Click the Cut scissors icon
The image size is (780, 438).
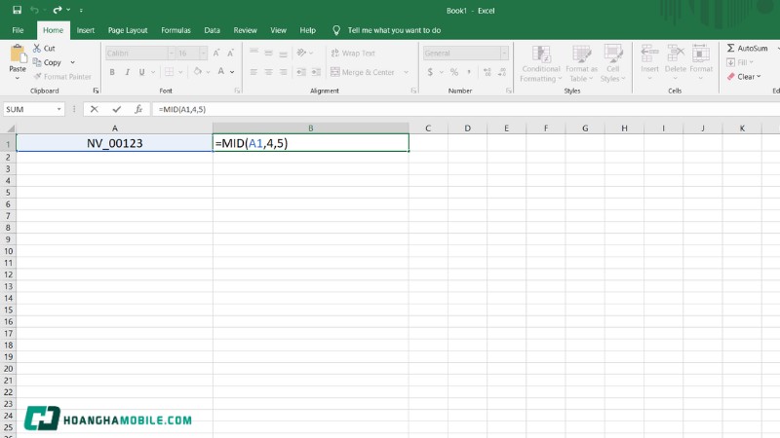[x=36, y=48]
